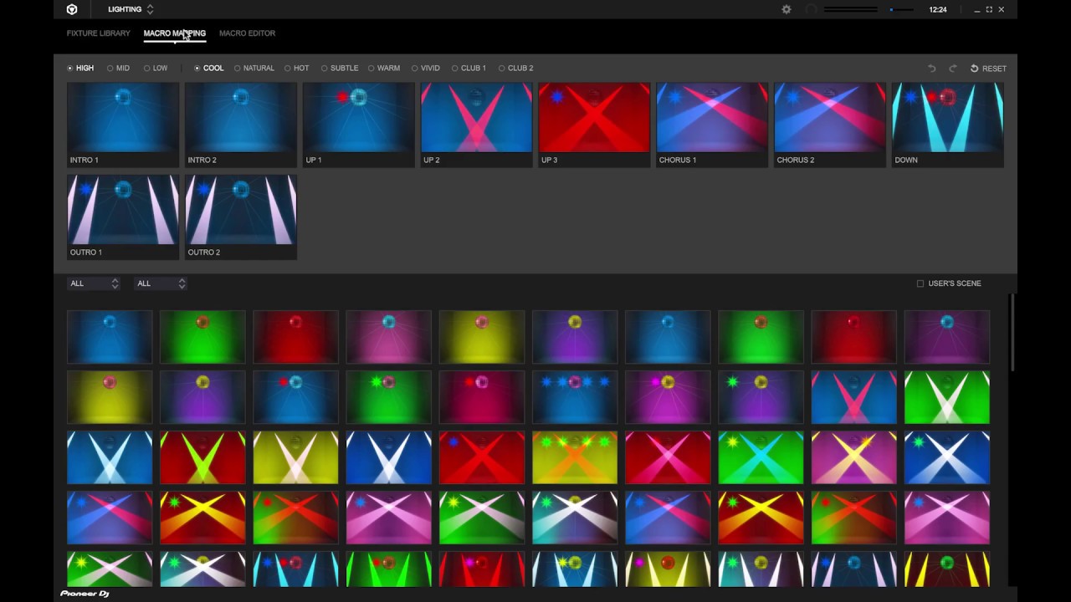
Task: Pick the yellow mirrorball scene in first library row
Action: [482, 337]
